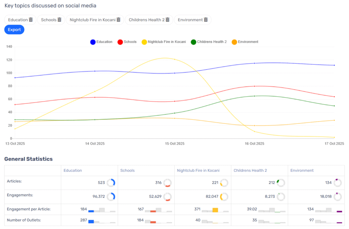This screenshot has height=229, width=349.
Task: Click the Export button
Action: pos(14,30)
